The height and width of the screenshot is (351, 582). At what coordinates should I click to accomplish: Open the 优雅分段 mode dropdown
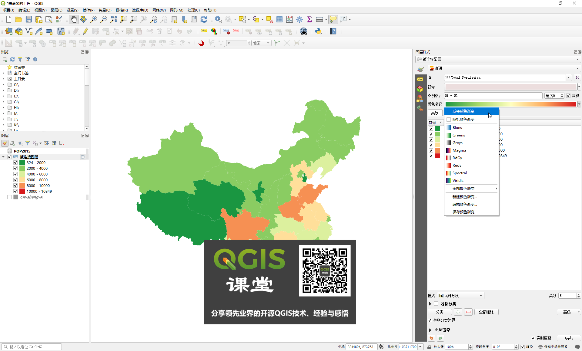coord(460,296)
